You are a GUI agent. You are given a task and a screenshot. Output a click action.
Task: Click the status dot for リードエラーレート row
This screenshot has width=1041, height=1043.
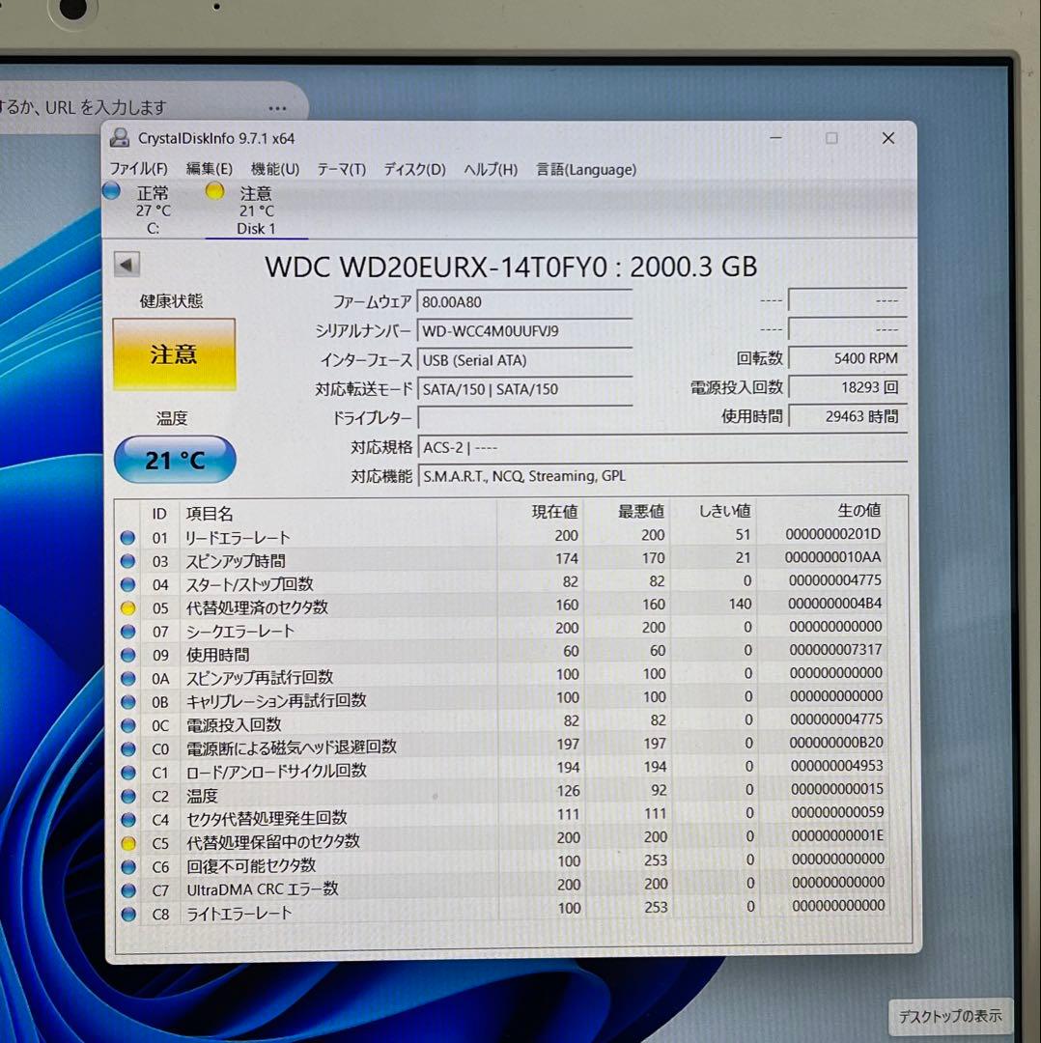pos(127,538)
